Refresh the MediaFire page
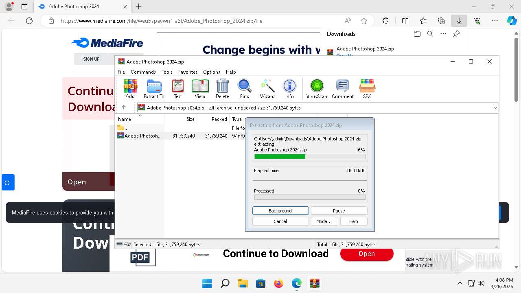The width and height of the screenshot is (521, 293). click(x=29, y=21)
